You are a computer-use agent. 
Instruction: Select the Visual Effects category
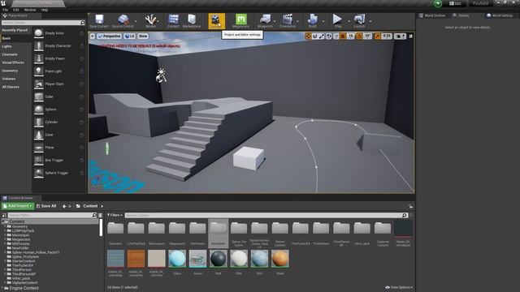click(x=13, y=62)
